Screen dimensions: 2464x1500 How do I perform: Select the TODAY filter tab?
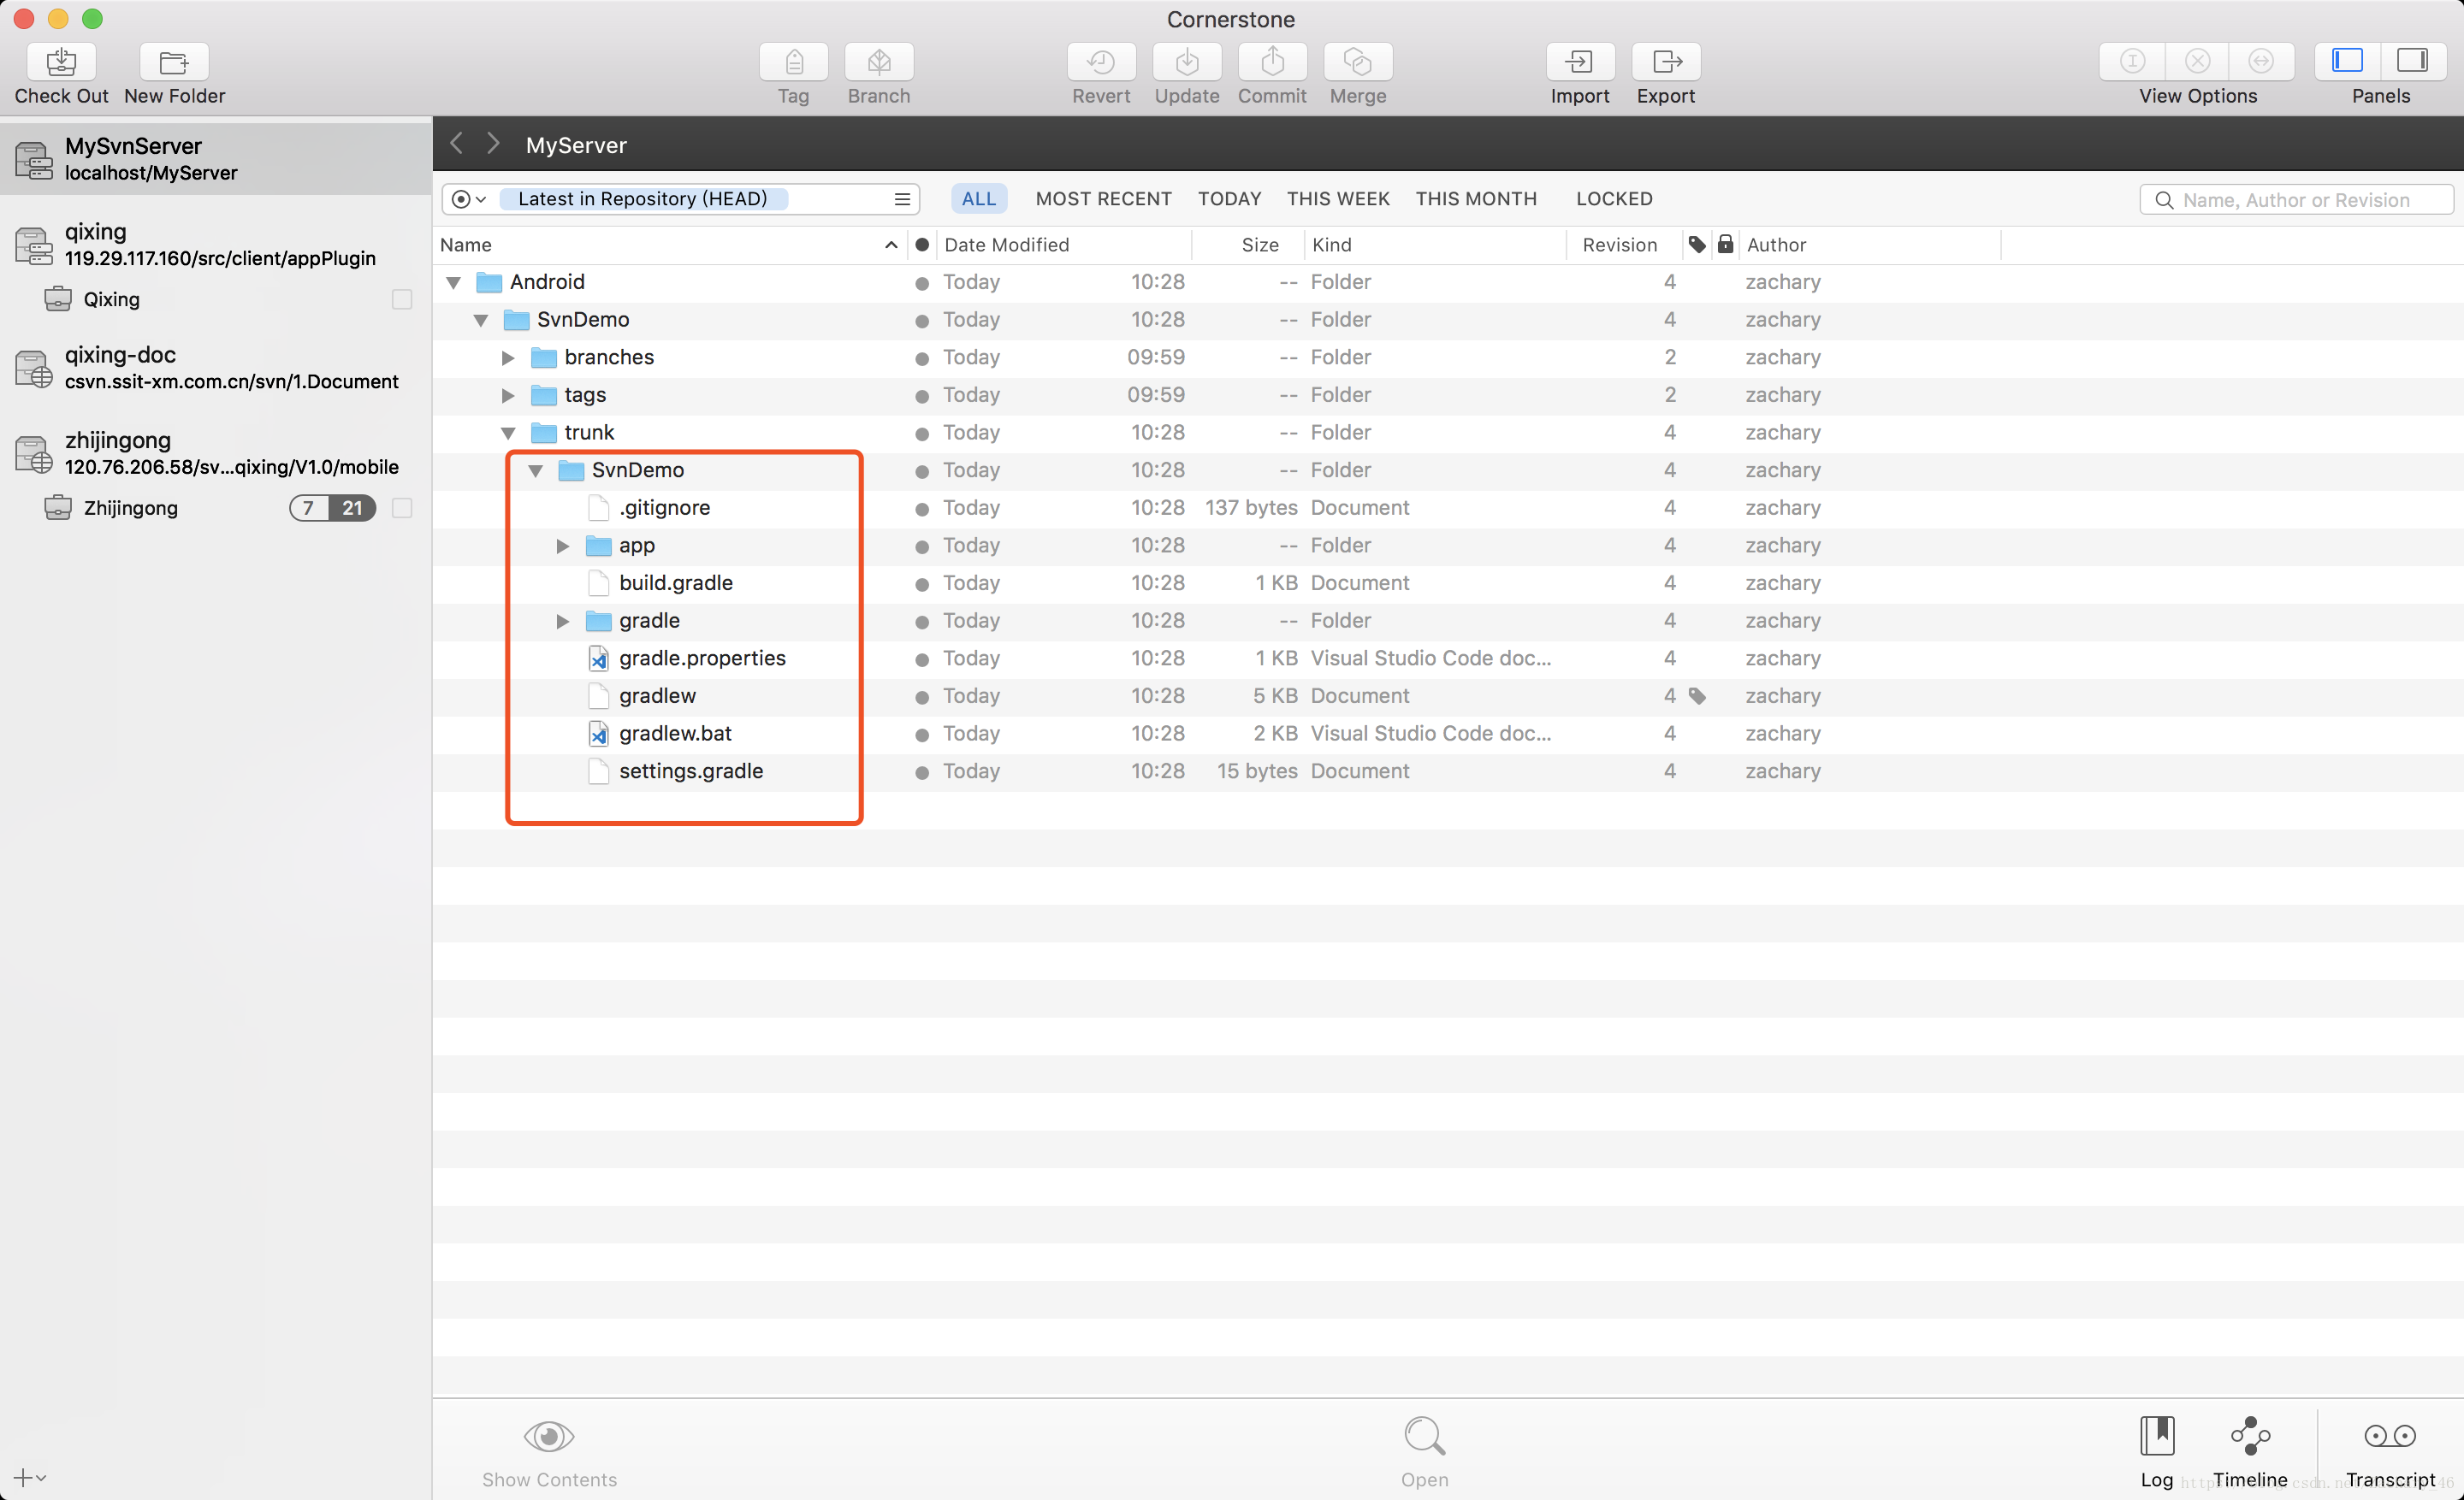point(1229,199)
